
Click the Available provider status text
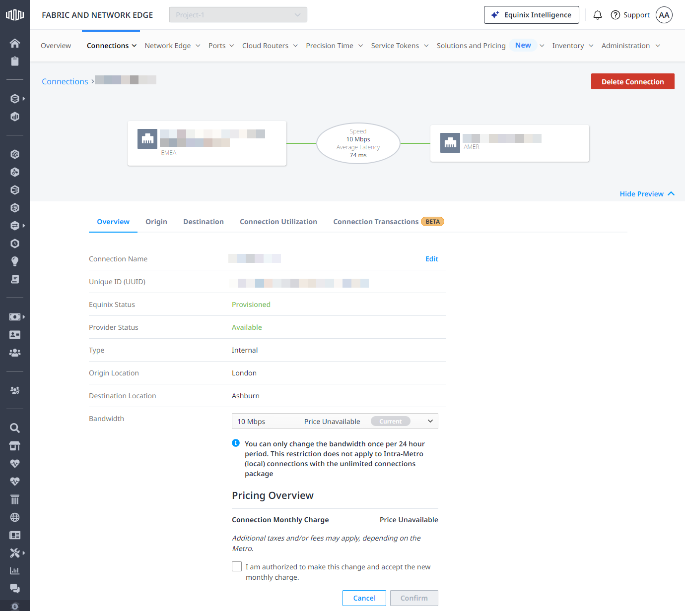coord(247,327)
